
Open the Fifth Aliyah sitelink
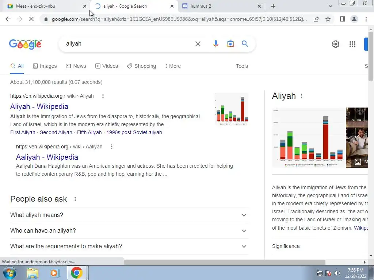(x=89, y=132)
